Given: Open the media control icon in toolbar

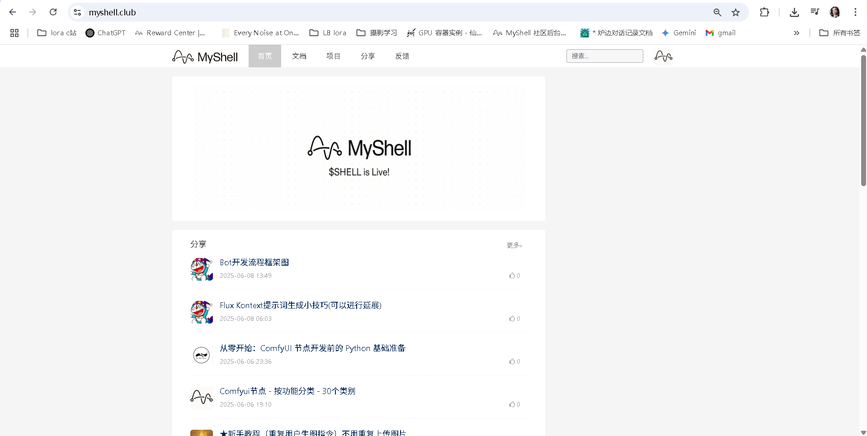Looking at the screenshot, I should click(x=815, y=12).
